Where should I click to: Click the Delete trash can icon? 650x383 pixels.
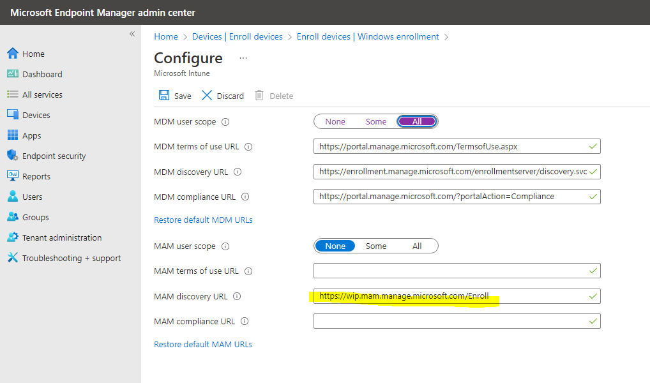pyautogui.click(x=259, y=95)
